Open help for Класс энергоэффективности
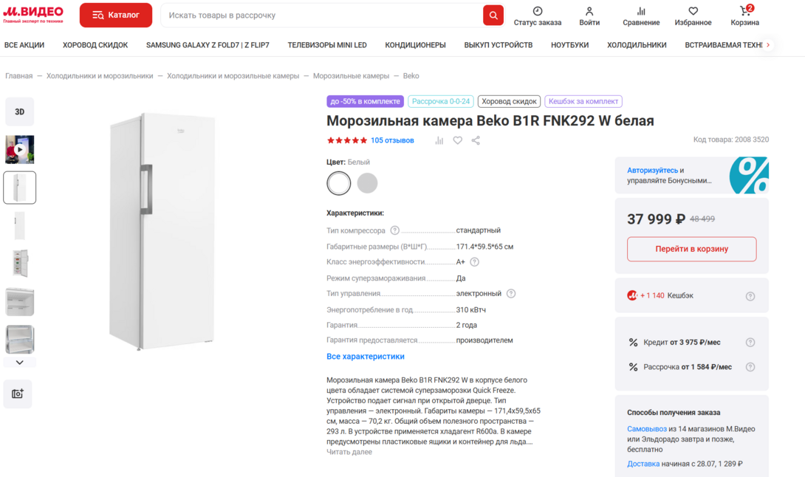 pyautogui.click(x=474, y=262)
